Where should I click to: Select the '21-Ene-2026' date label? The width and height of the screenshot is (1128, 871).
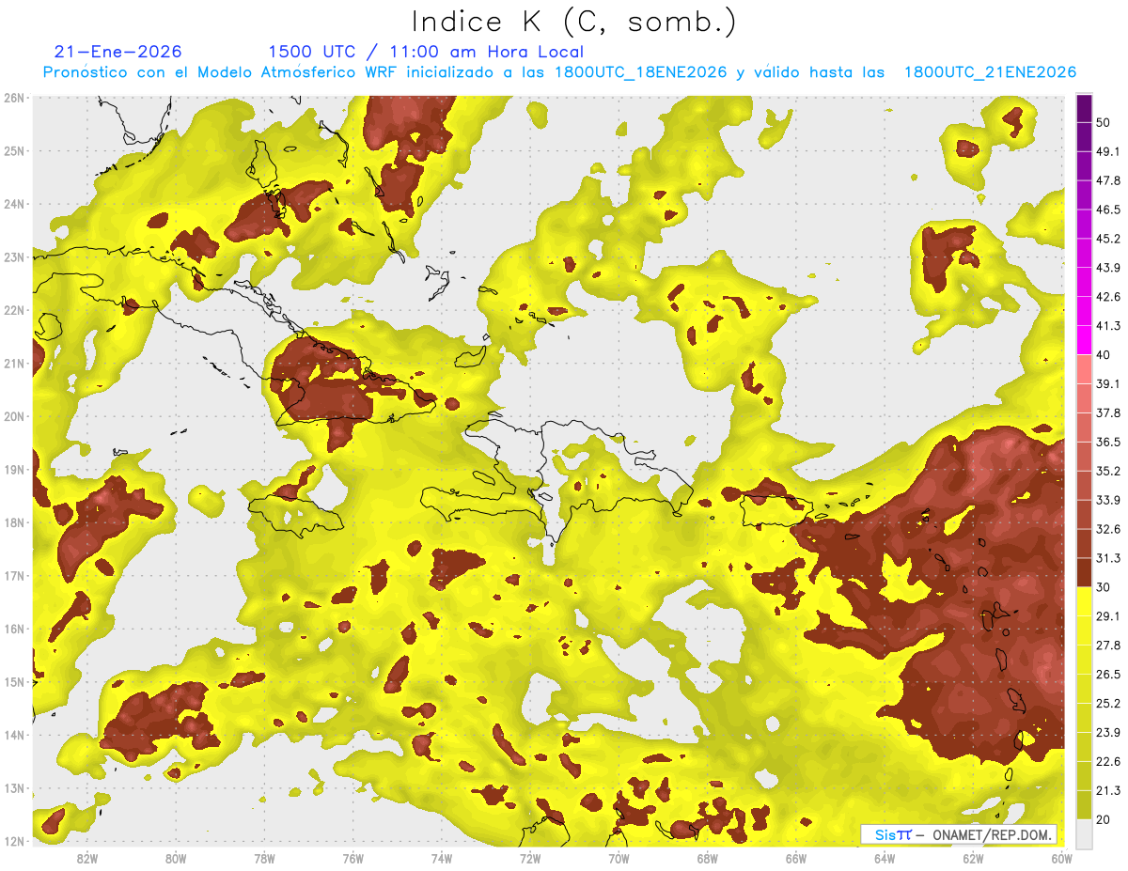pos(117,52)
